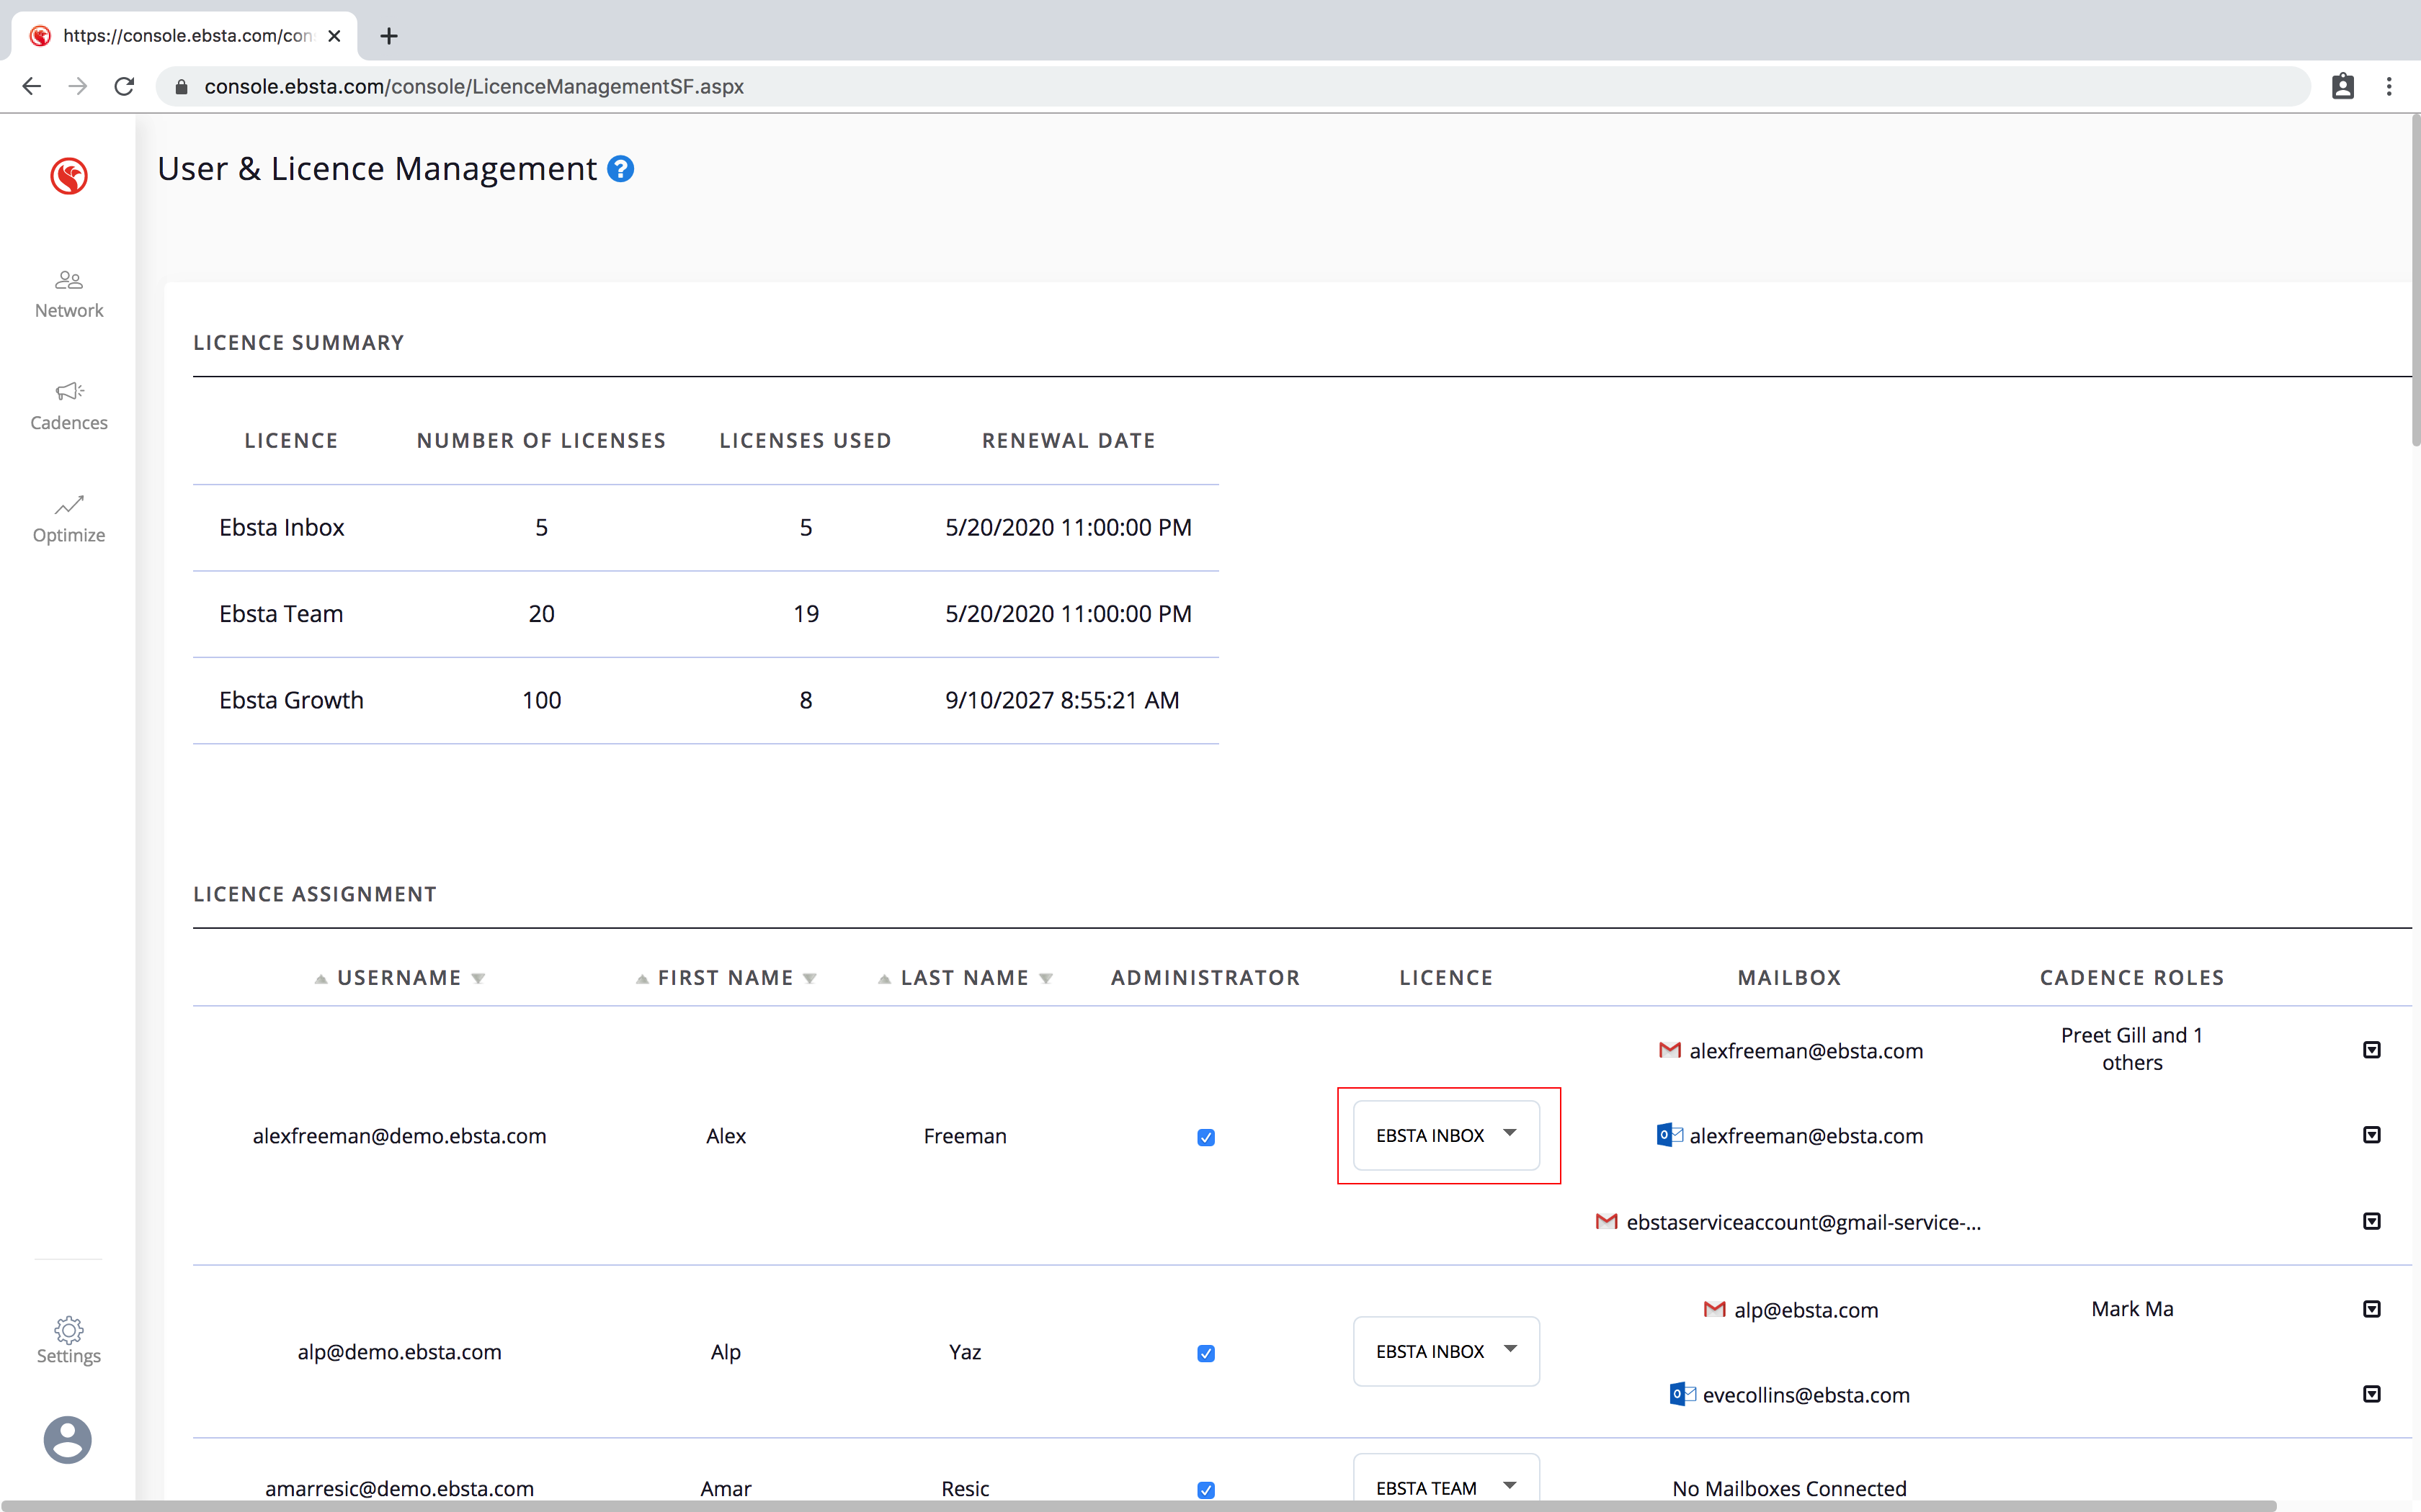Click the browser address bar URL
2421x1512 pixels.
click(474, 87)
